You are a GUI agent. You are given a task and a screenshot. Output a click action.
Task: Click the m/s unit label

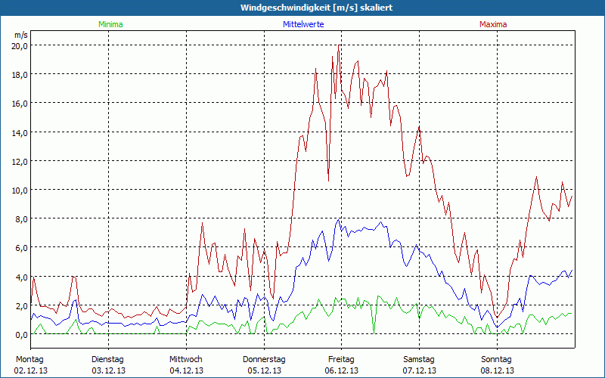click(x=20, y=35)
